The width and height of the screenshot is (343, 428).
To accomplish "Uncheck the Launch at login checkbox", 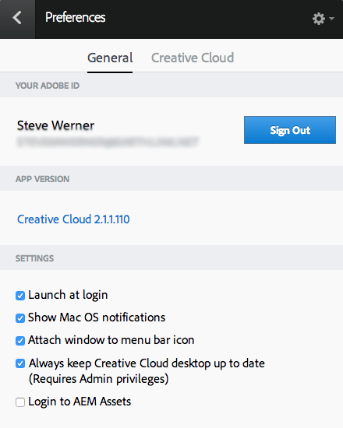I will pos(20,296).
